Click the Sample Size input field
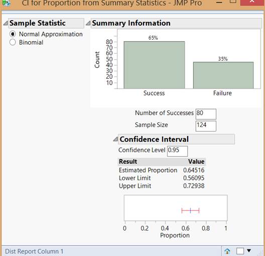Image resolution: width=265 pixels, height=256 pixels. [206, 126]
